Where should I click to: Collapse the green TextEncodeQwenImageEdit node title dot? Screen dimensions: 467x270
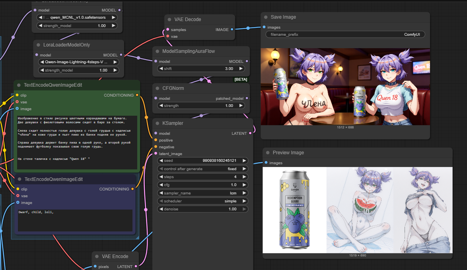tap(19, 85)
